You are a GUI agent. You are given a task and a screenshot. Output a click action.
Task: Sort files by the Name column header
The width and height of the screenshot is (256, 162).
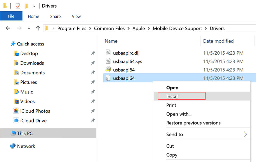[x=111, y=41]
